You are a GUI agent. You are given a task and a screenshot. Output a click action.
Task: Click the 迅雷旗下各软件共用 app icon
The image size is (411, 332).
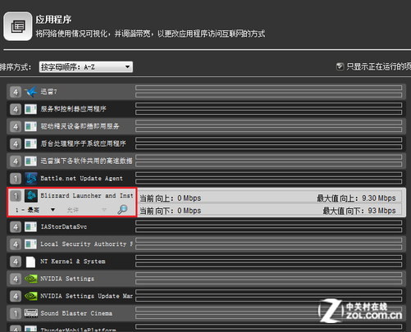click(30, 161)
